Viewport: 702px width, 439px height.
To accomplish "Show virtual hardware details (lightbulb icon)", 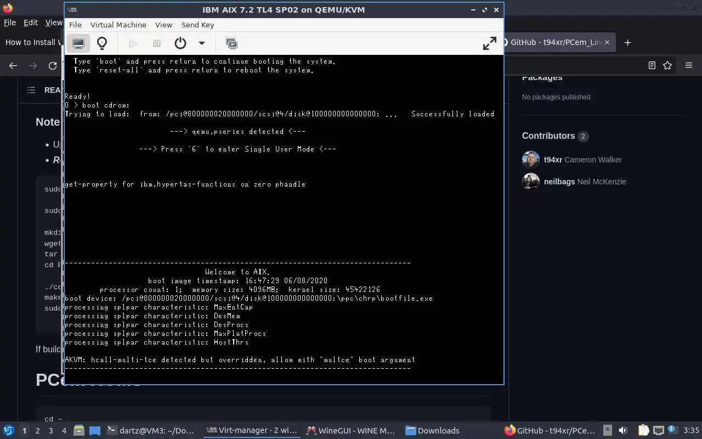I will 102,43.
